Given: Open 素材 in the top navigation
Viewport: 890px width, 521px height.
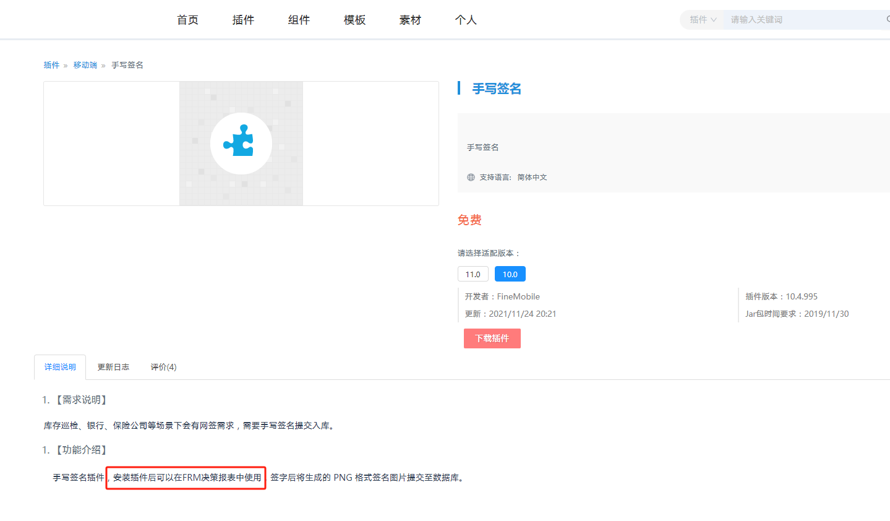Looking at the screenshot, I should click(x=410, y=20).
